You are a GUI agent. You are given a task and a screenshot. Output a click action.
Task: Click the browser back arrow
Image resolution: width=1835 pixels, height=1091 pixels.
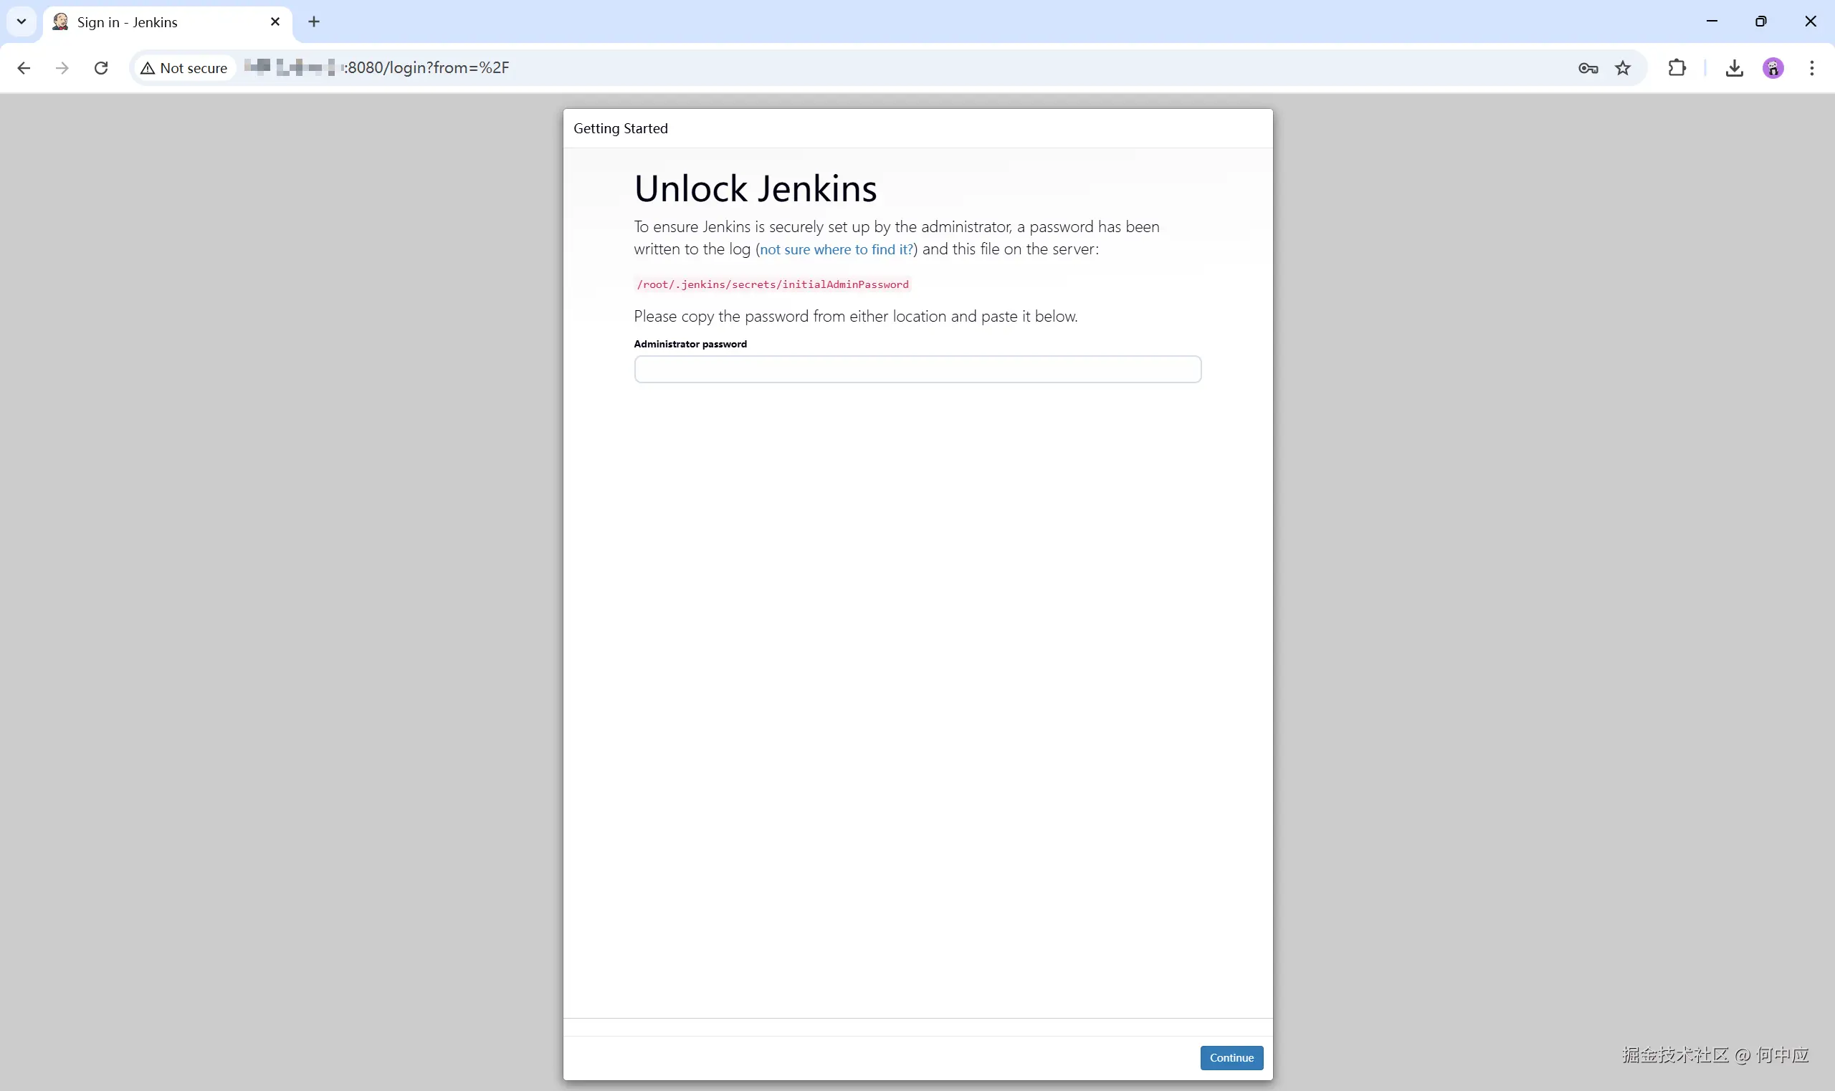coord(24,68)
